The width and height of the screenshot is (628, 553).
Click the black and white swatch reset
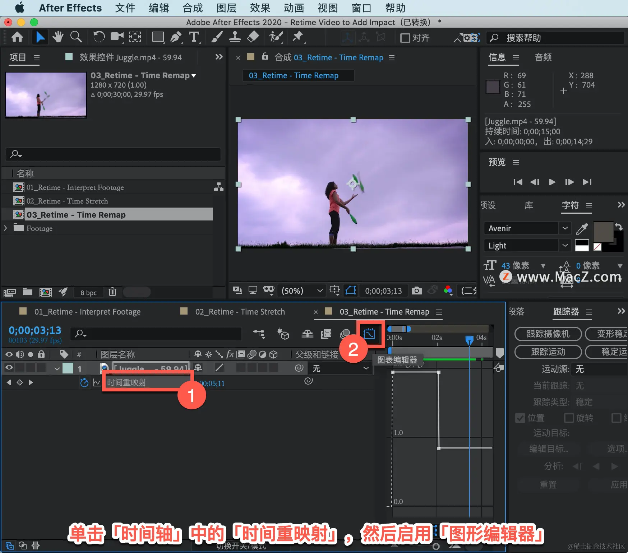(582, 246)
